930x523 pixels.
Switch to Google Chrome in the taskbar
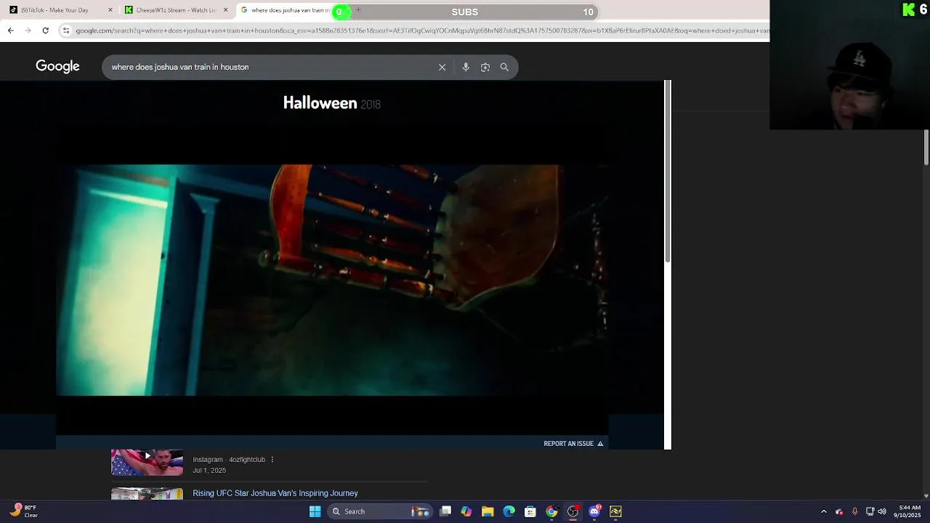tap(551, 511)
